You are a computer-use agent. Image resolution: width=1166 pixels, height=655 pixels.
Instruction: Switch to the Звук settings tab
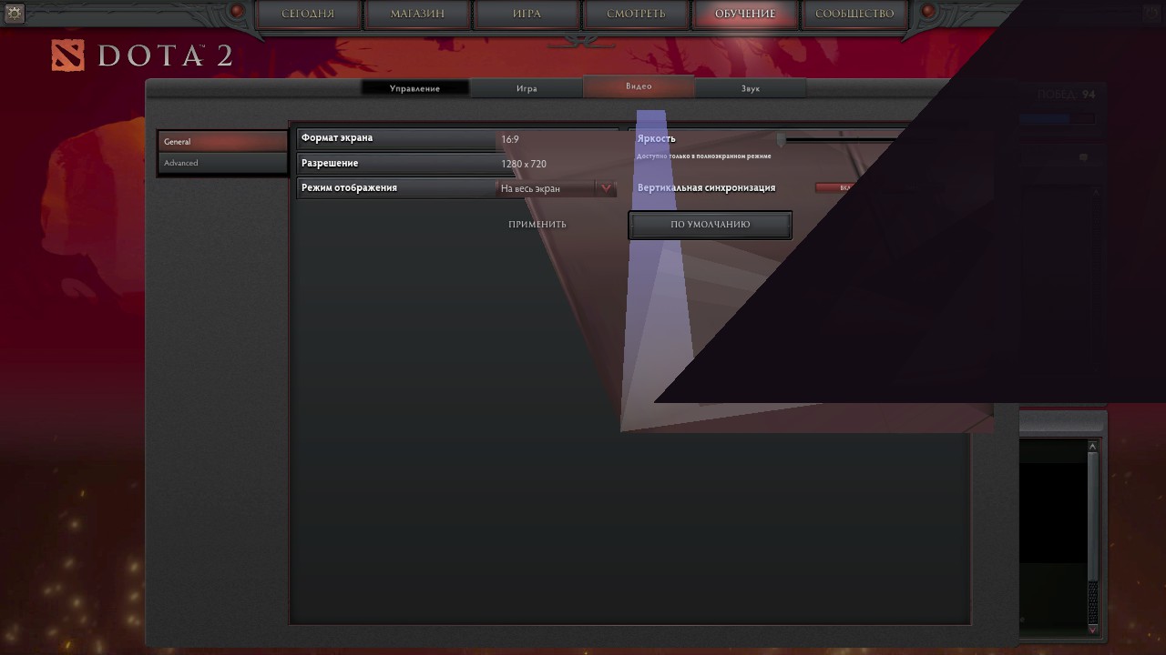pos(751,88)
